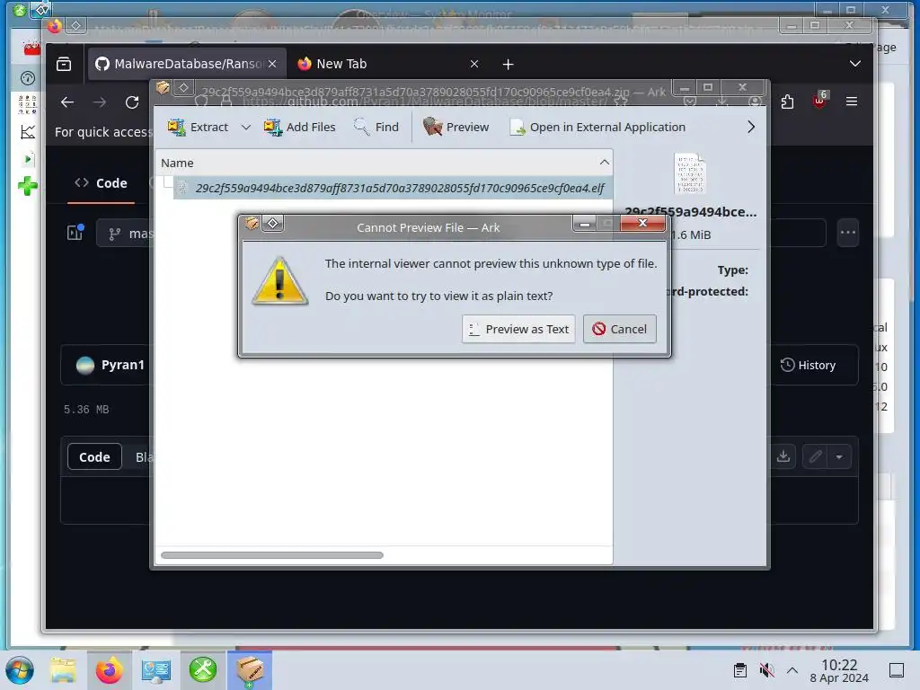Image resolution: width=920 pixels, height=690 pixels.
Task: Go back in Firefox
Action: coord(67,102)
